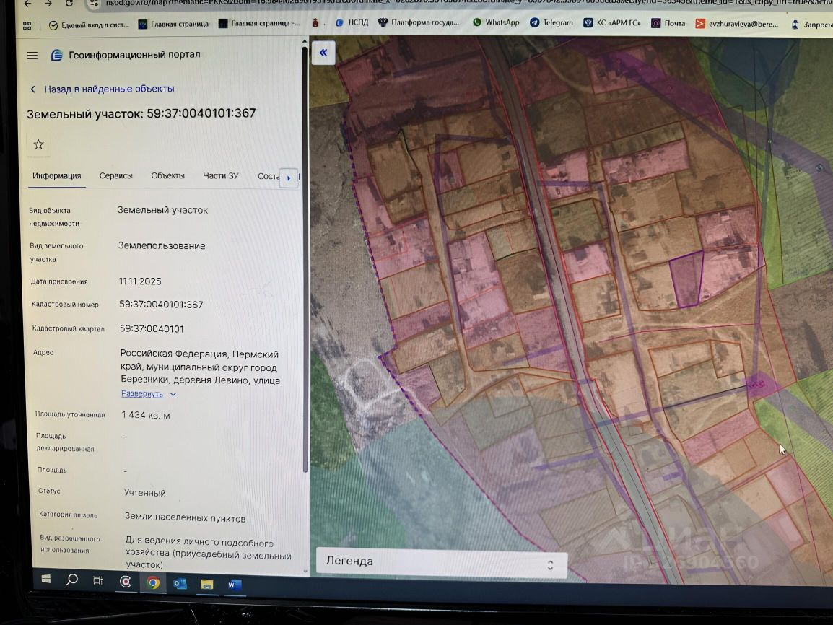Click the area value 1 434 кв. м
The height and width of the screenshot is (625, 833).
[146, 415]
